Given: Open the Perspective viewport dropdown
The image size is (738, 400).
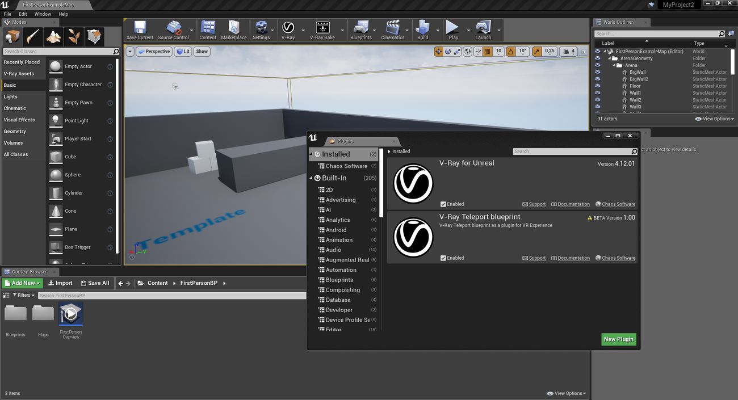Looking at the screenshot, I should [x=153, y=52].
